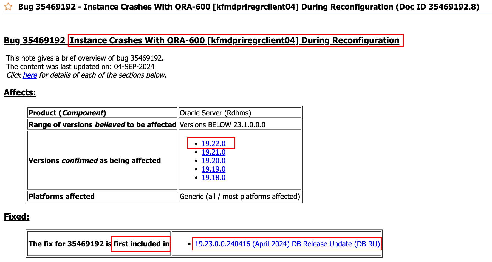Open the 19.23.0.0.240416 April 2024 DB RU link
This screenshot has width=492, height=262.
[x=287, y=244]
